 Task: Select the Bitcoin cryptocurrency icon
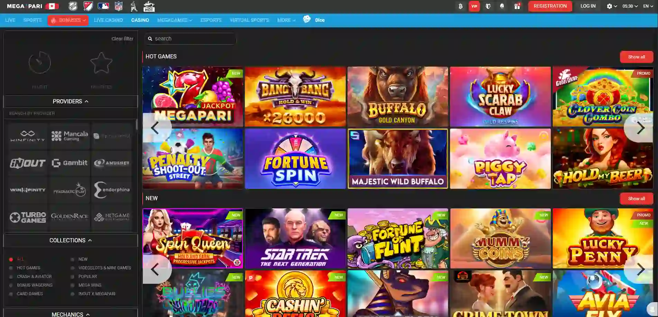[x=460, y=6]
